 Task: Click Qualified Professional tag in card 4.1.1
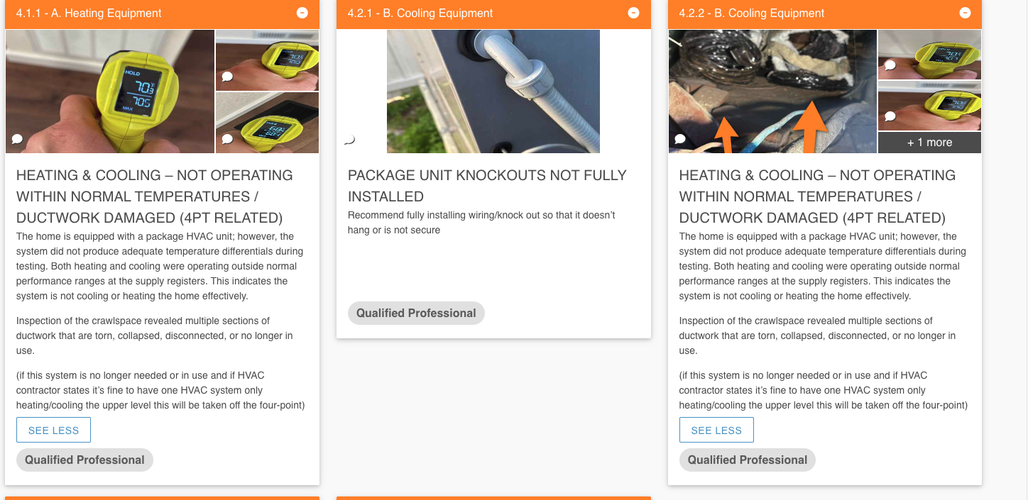[84, 460]
